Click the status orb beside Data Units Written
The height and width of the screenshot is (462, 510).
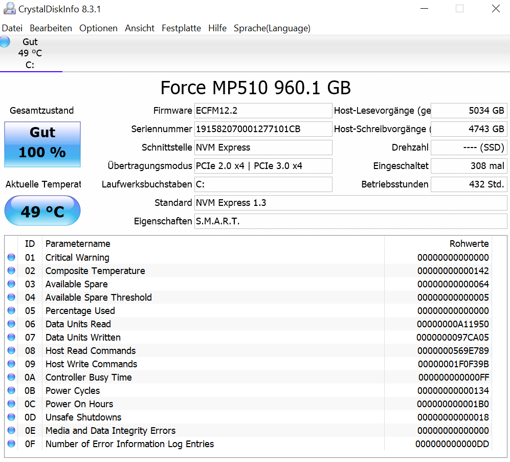click(x=11, y=338)
